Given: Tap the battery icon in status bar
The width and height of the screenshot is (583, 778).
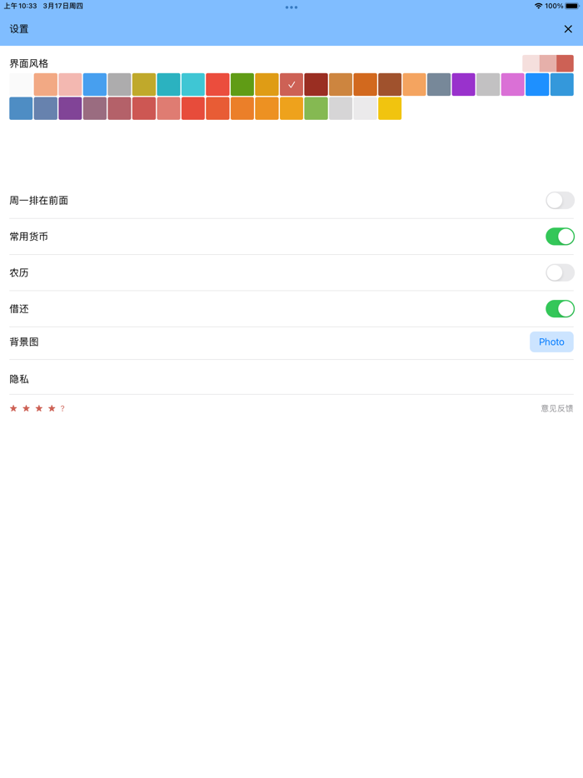Looking at the screenshot, I should 572,6.
